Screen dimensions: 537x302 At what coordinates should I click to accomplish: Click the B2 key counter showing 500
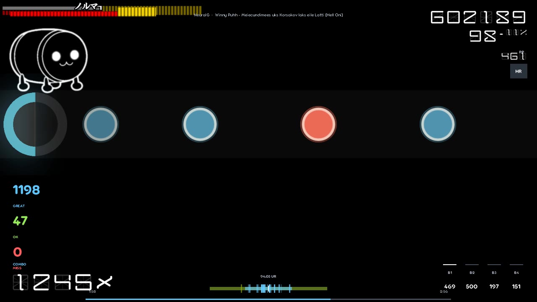472,277
